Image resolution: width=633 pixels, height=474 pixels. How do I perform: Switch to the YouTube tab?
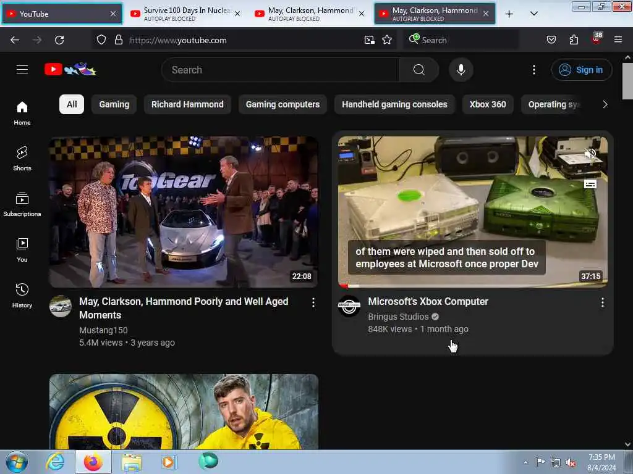(62, 14)
